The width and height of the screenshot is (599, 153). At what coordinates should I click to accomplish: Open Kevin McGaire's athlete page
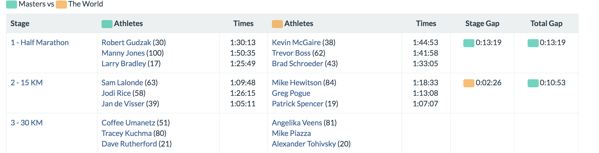pyautogui.click(x=296, y=43)
